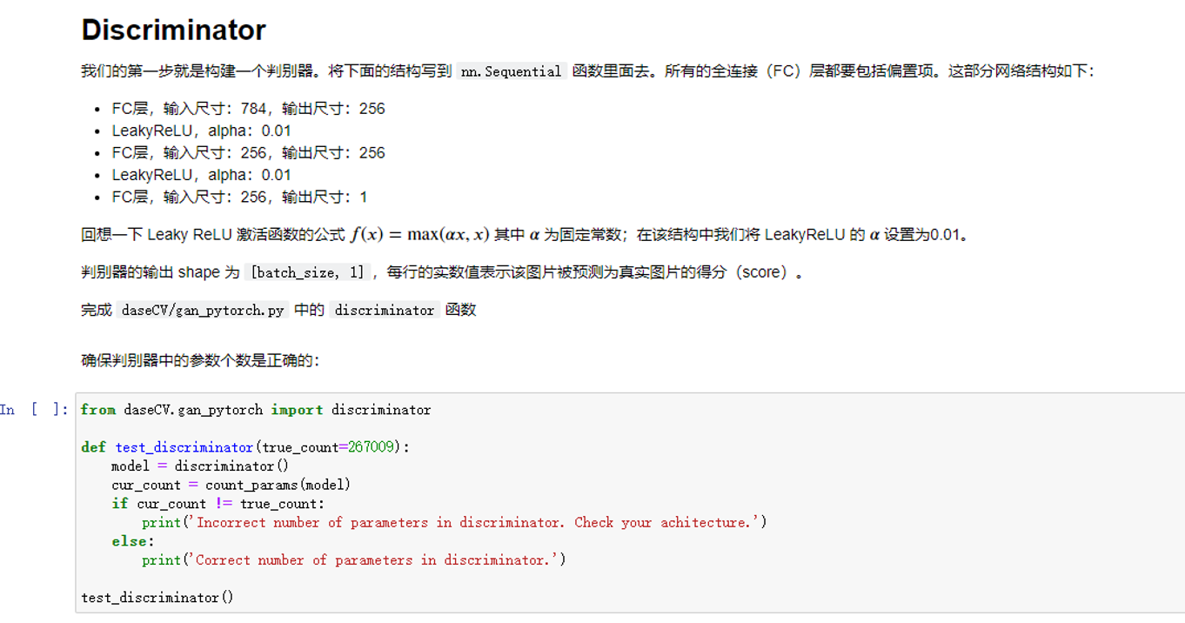Click the nn.Sequential inline code
The height and width of the screenshot is (623, 1185).
pyautogui.click(x=512, y=71)
